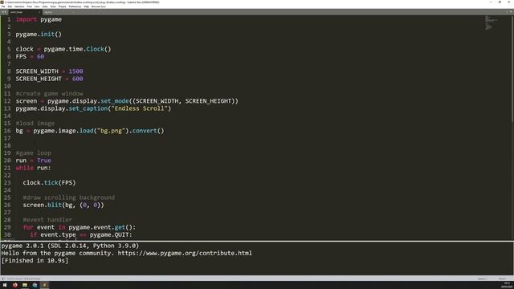The height and width of the screenshot is (289, 514).
Task: Click the 'while' keyword on line 21
Action: (25, 168)
